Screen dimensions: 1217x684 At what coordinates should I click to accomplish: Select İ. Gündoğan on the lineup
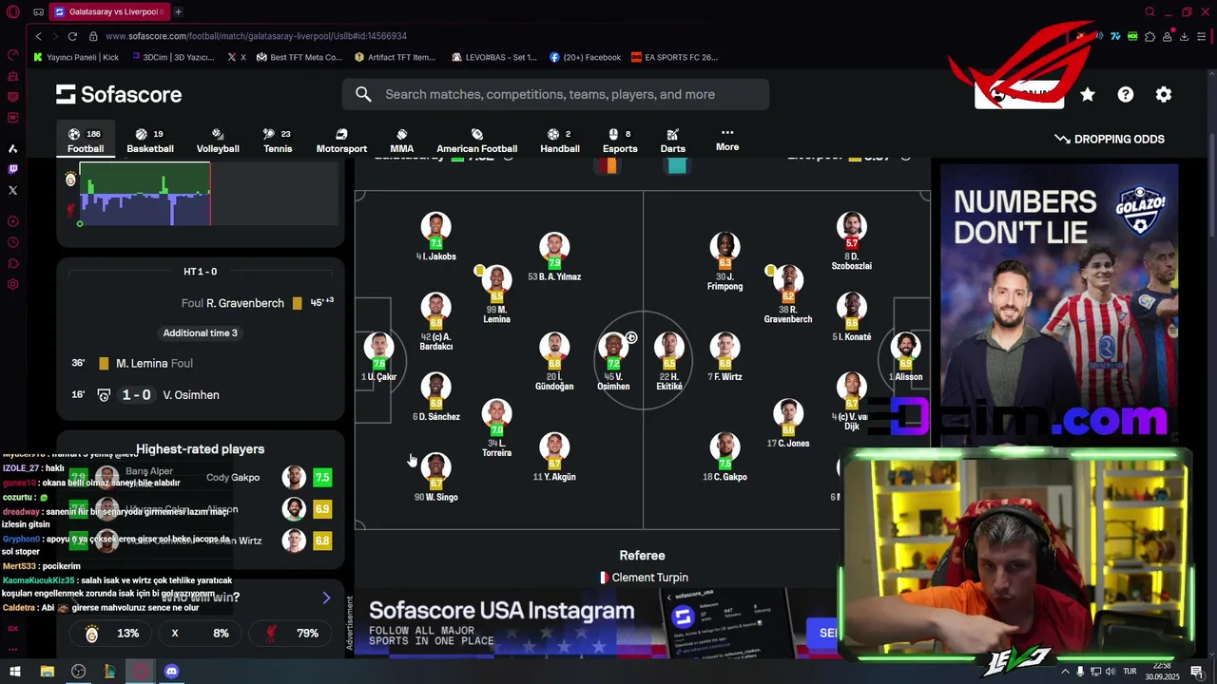coord(554,361)
